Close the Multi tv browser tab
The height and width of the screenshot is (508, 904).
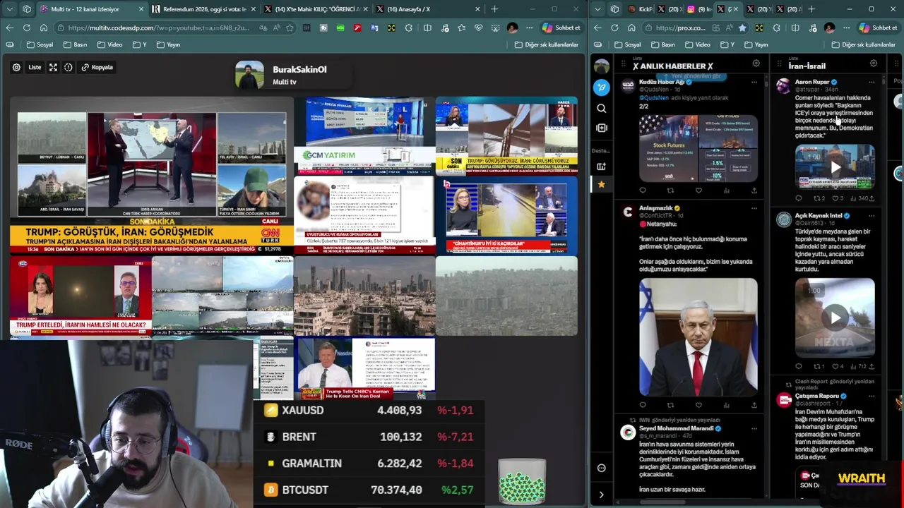pos(141,9)
